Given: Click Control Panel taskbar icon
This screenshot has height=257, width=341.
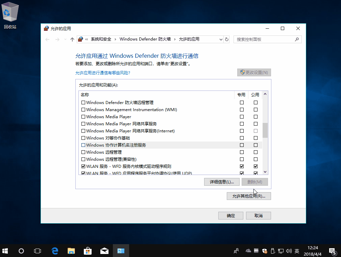Looking at the screenshot, I should [121, 251].
